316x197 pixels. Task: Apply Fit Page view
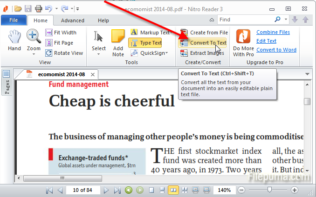click(x=59, y=43)
